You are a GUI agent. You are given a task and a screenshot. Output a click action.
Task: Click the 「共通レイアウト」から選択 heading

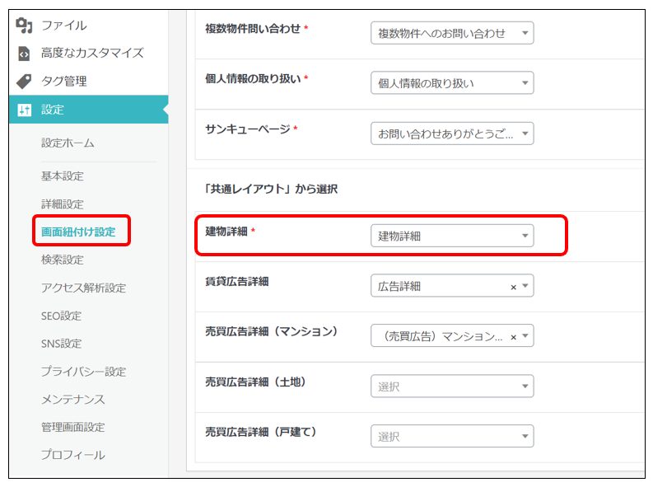point(271,190)
